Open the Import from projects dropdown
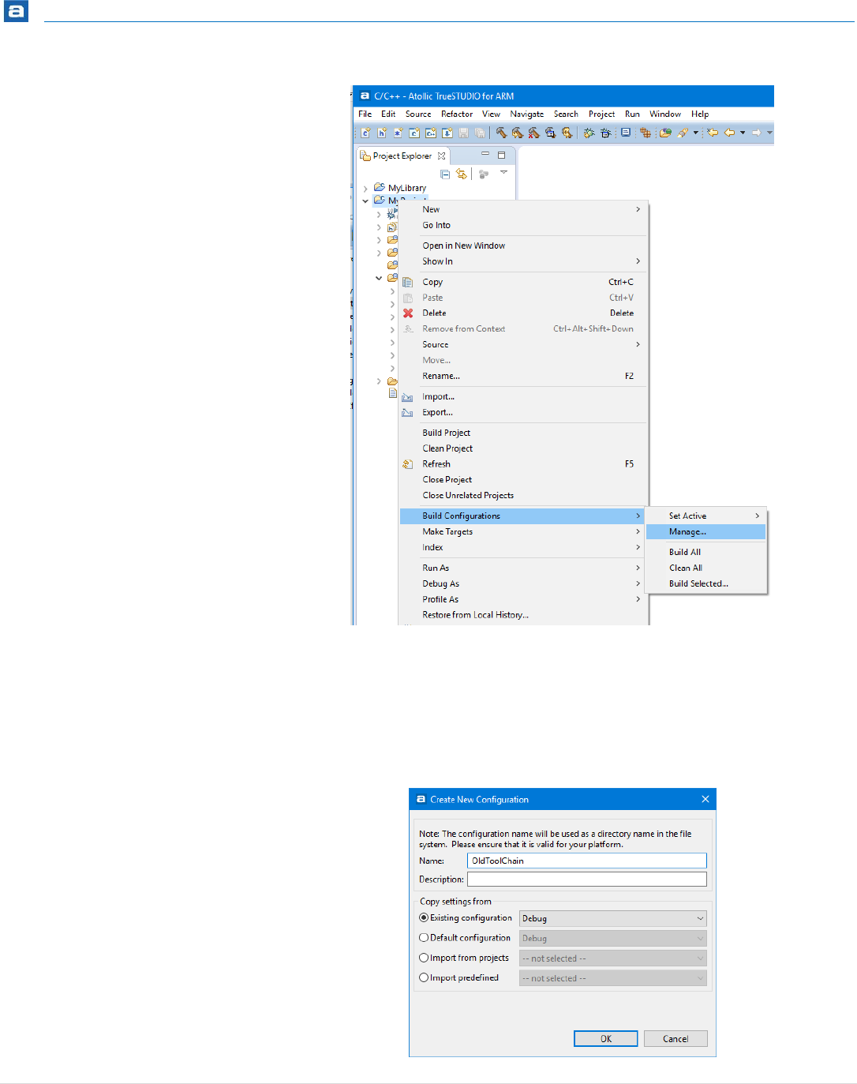 click(x=612, y=958)
